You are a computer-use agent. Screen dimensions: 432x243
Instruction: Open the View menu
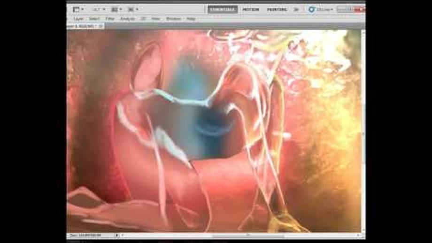[156, 19]
